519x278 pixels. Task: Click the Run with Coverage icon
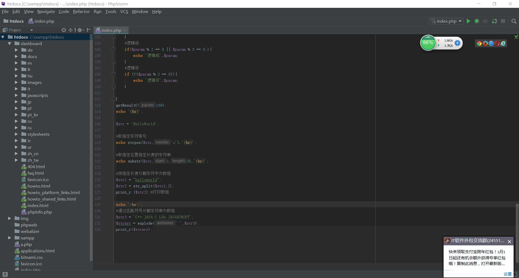pyautogui.click(x=486, y=21)
